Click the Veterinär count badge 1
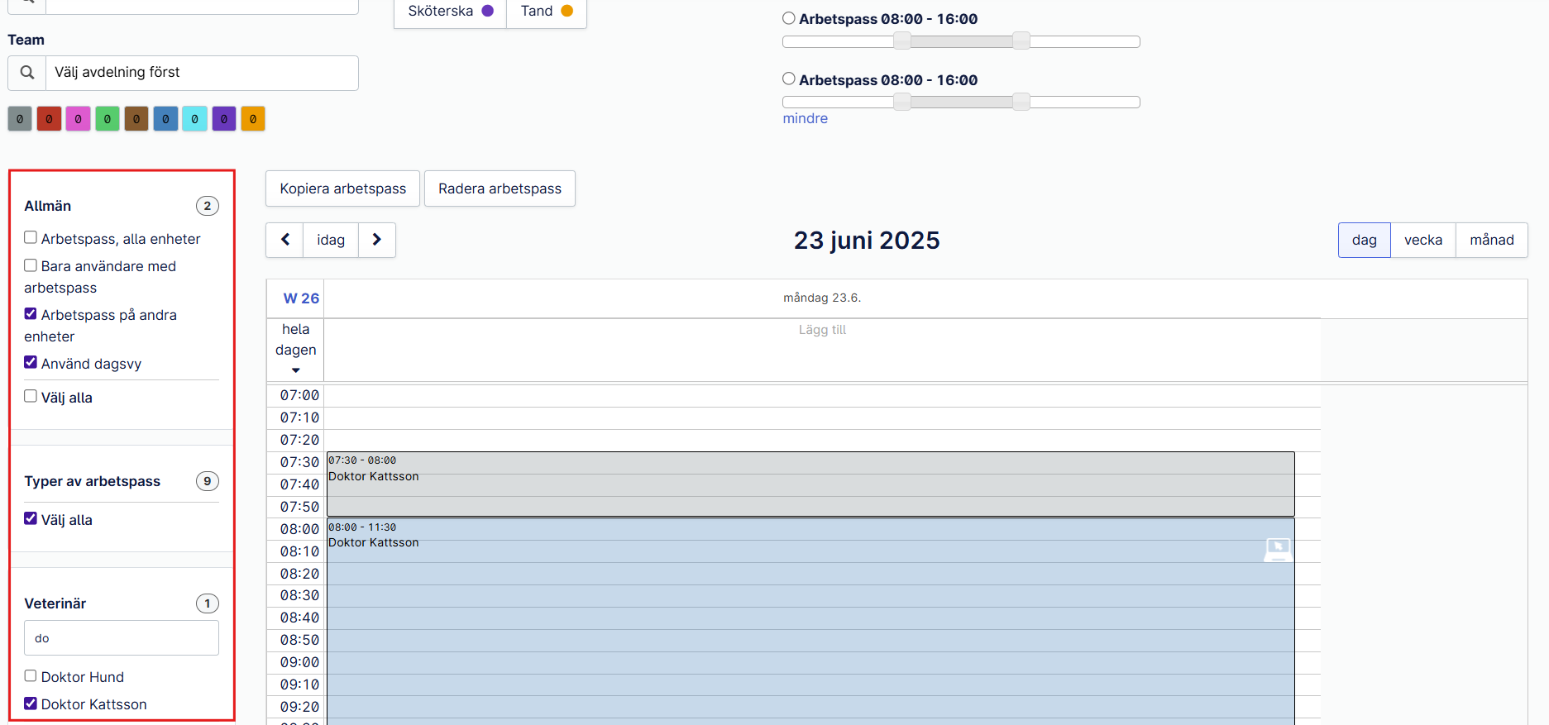Image resolution: width=1549 pixels, height=725 pixels. coord(208,603)
